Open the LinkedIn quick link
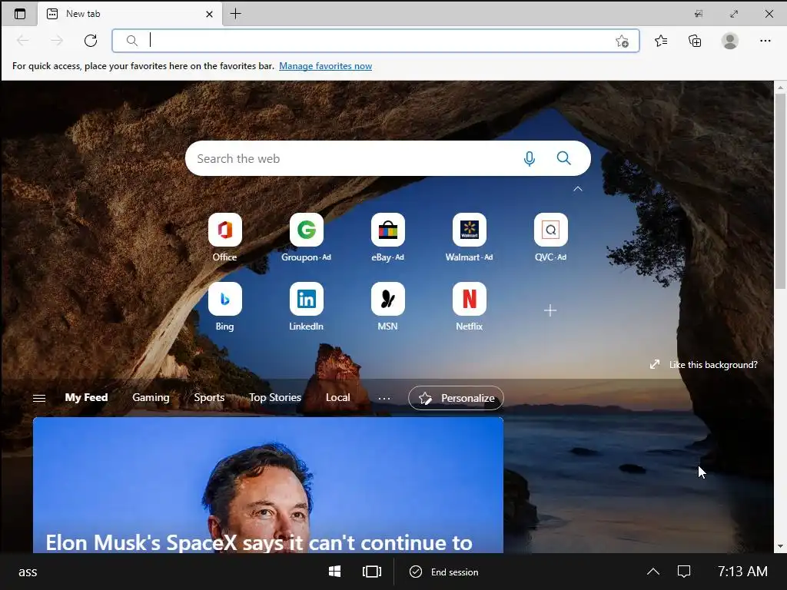The width and height of the screenshot is (787, 590). point(306,307)
